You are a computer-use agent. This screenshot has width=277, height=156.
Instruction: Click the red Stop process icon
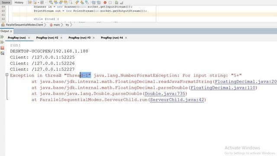[2, 48]
